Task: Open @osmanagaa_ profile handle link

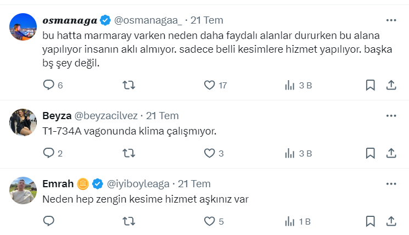Action: 148,20
